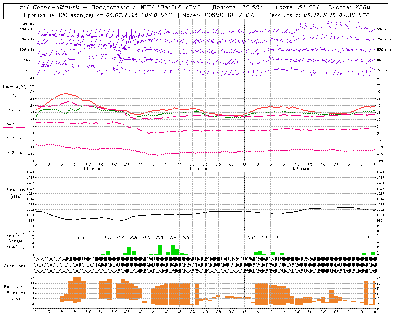Click the 0.5 precipitation total value
This screenshot has height=314, width=393.
tap(186, 237)
